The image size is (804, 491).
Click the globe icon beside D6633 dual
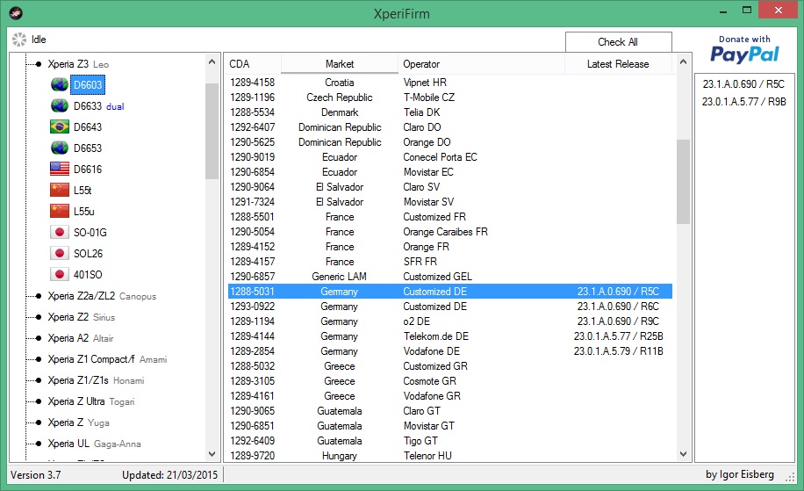[60, 105]
